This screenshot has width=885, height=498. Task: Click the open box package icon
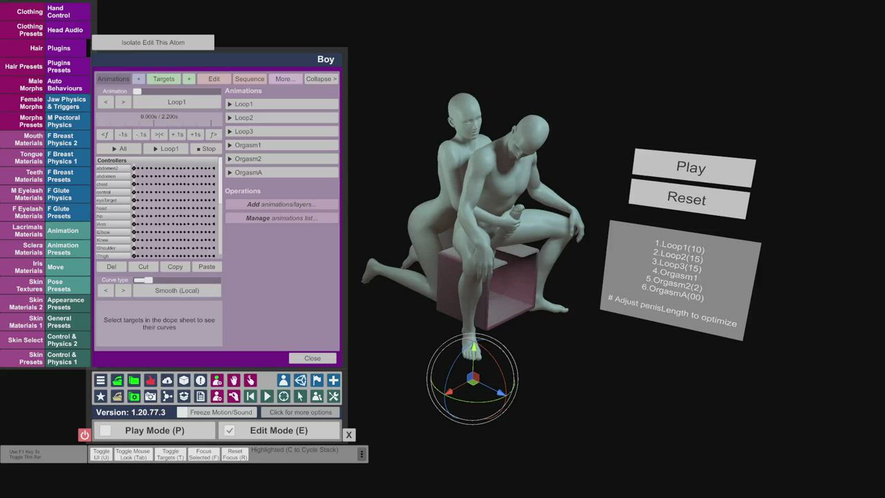pos(183,396)
